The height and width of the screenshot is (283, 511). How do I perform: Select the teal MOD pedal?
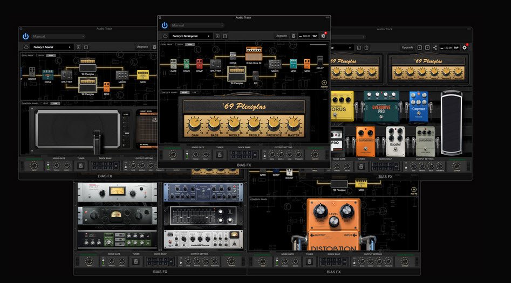click(x=294, y=64)
